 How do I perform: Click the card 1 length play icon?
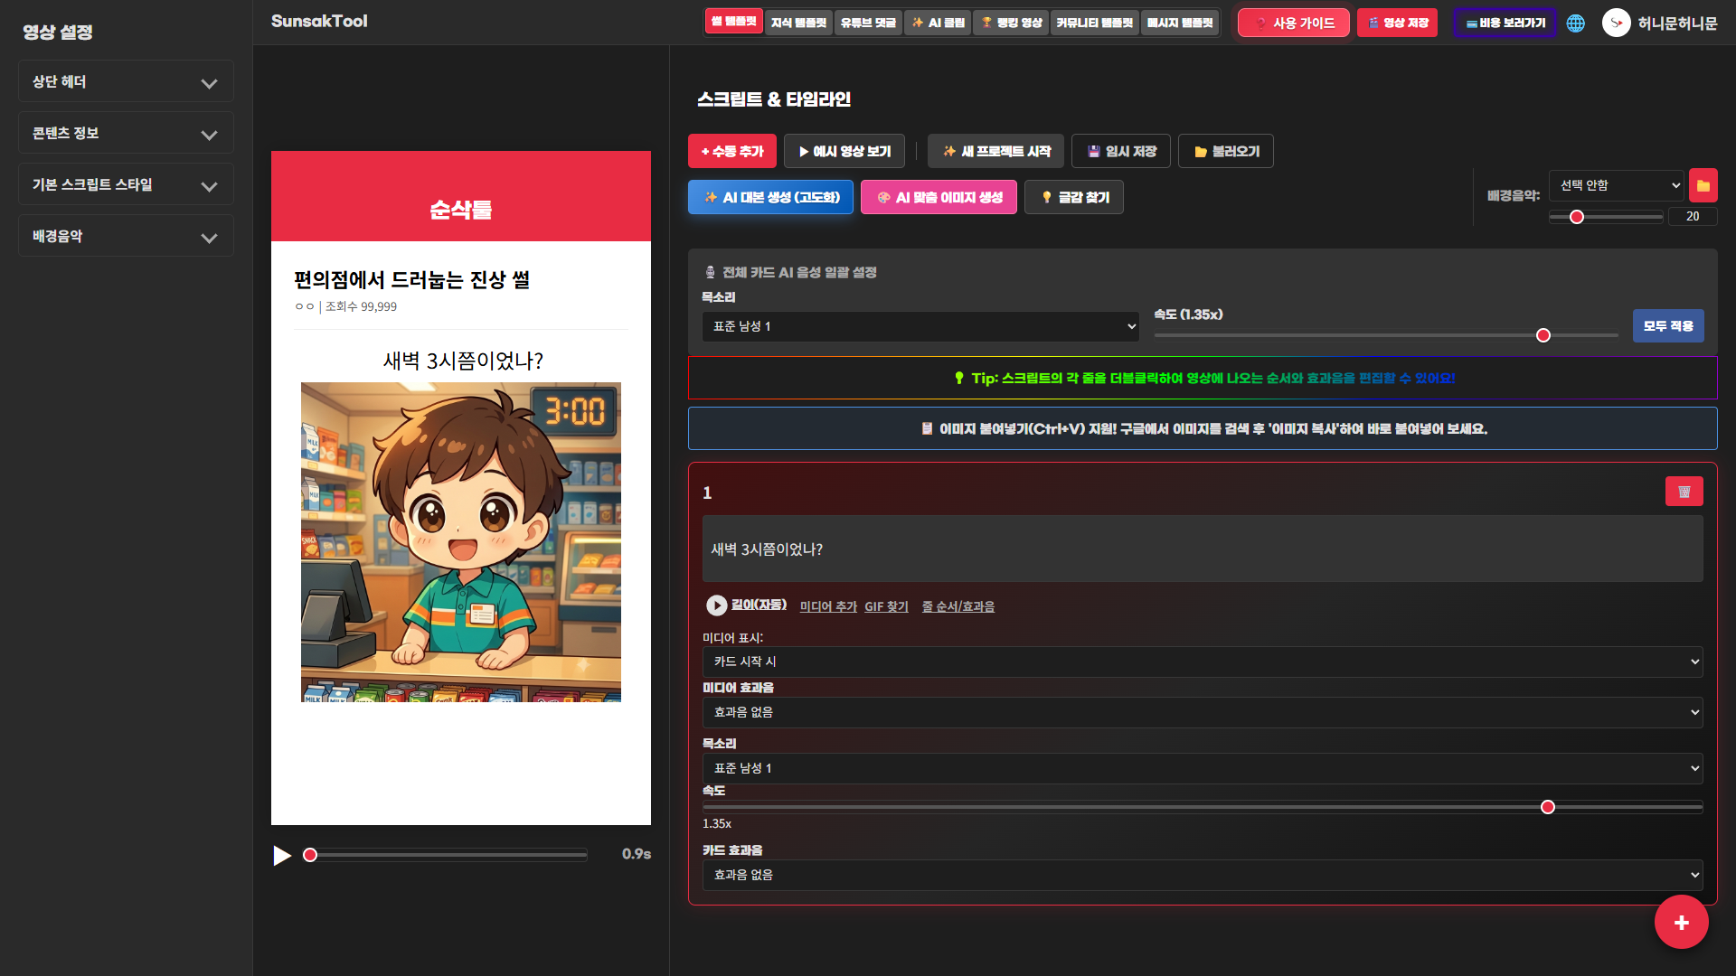coord(716,605)
